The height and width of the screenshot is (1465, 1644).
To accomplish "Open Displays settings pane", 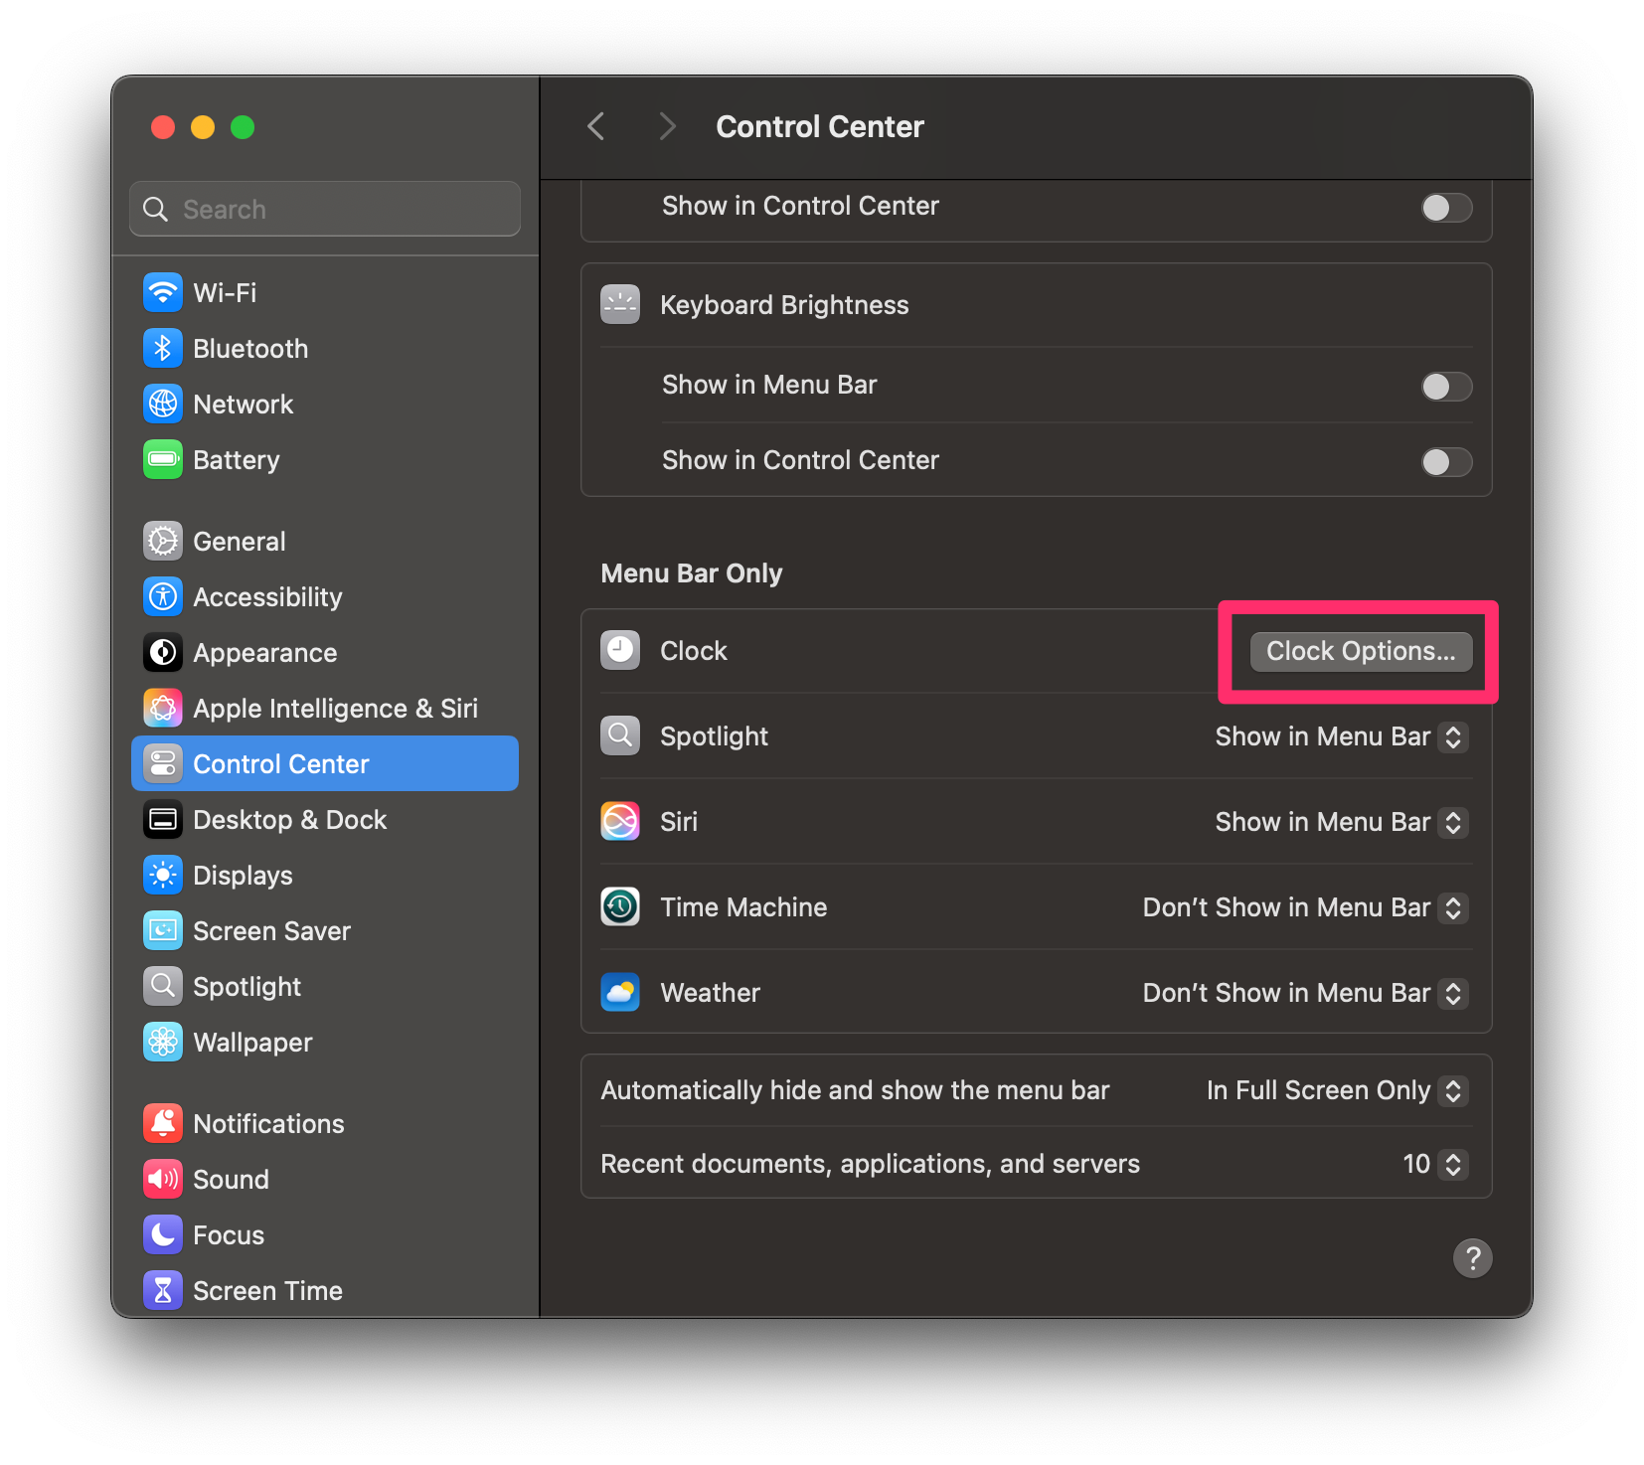I will click(325, 875).
